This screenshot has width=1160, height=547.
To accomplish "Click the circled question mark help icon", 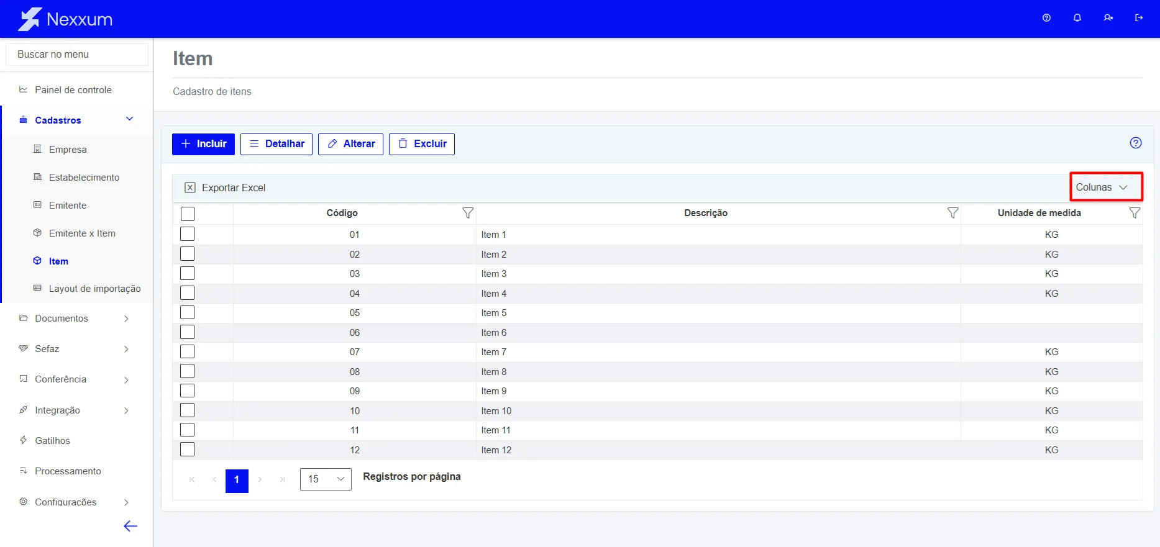I will click(x=1136, y=143).
